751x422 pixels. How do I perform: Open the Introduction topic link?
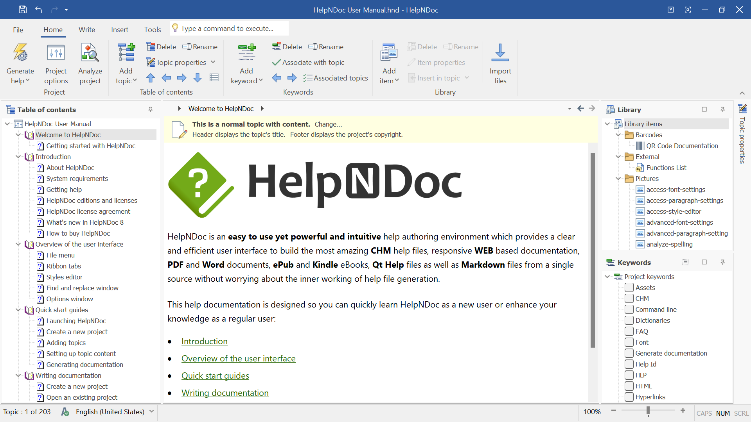(204, 341)
